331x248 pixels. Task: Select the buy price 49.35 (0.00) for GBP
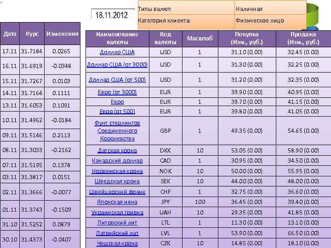click(x=247, y=131)
